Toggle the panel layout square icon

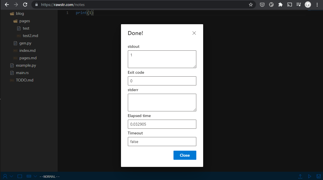[x=20, y=176]
